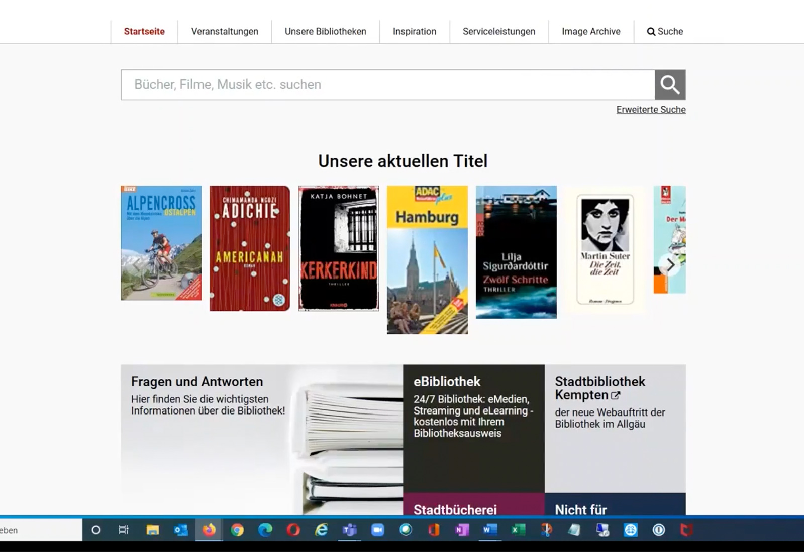The height and width of the screenshot is (552, 804).
Task: Launch Zoom from the taskbar
Action: pyautogui.click(x=377, y=530)
